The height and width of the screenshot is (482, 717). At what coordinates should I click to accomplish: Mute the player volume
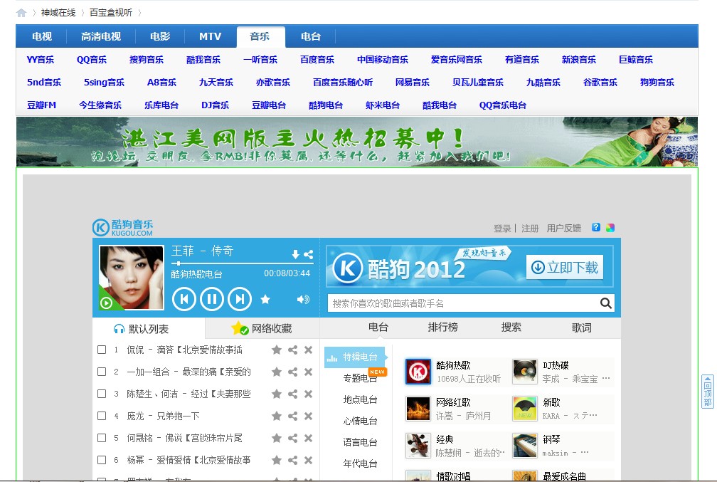[x=302, y=300]
